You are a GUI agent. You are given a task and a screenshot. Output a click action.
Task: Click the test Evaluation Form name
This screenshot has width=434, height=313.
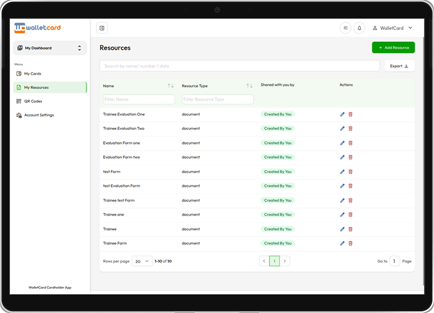(121, 186)
